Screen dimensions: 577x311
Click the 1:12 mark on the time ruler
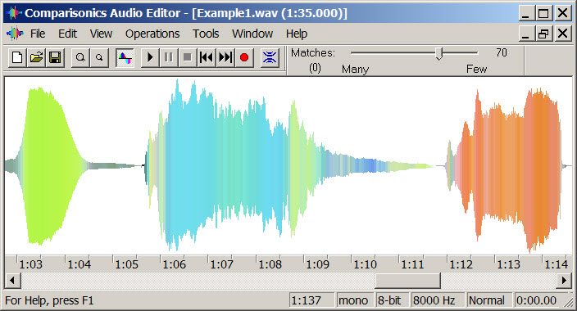pos(461,264)
